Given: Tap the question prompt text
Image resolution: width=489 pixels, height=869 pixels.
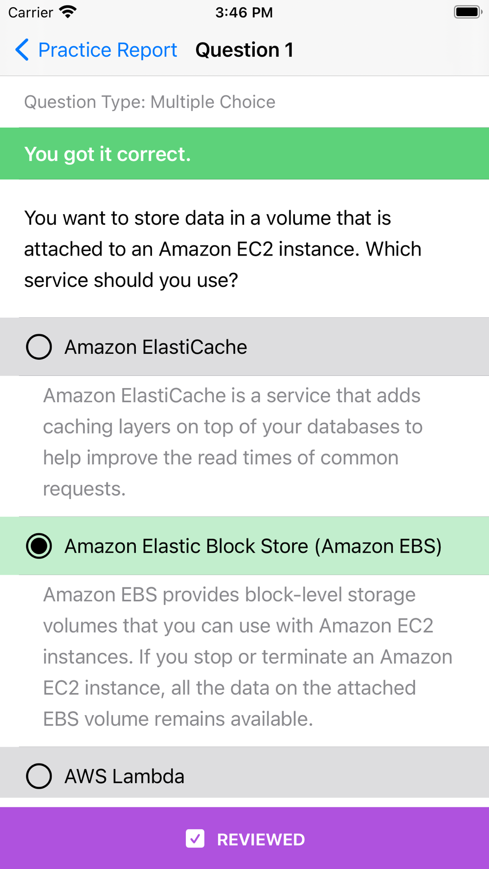Looking at the screenshot, I should [x=222, y=249].
